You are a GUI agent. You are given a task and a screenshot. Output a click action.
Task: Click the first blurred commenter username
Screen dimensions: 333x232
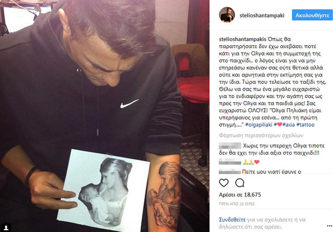pyautogui.click(x=230, y=146)
